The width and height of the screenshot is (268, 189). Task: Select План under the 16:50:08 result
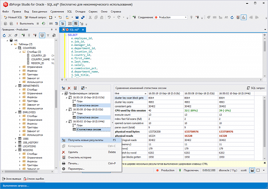click(x=80, y=113)
